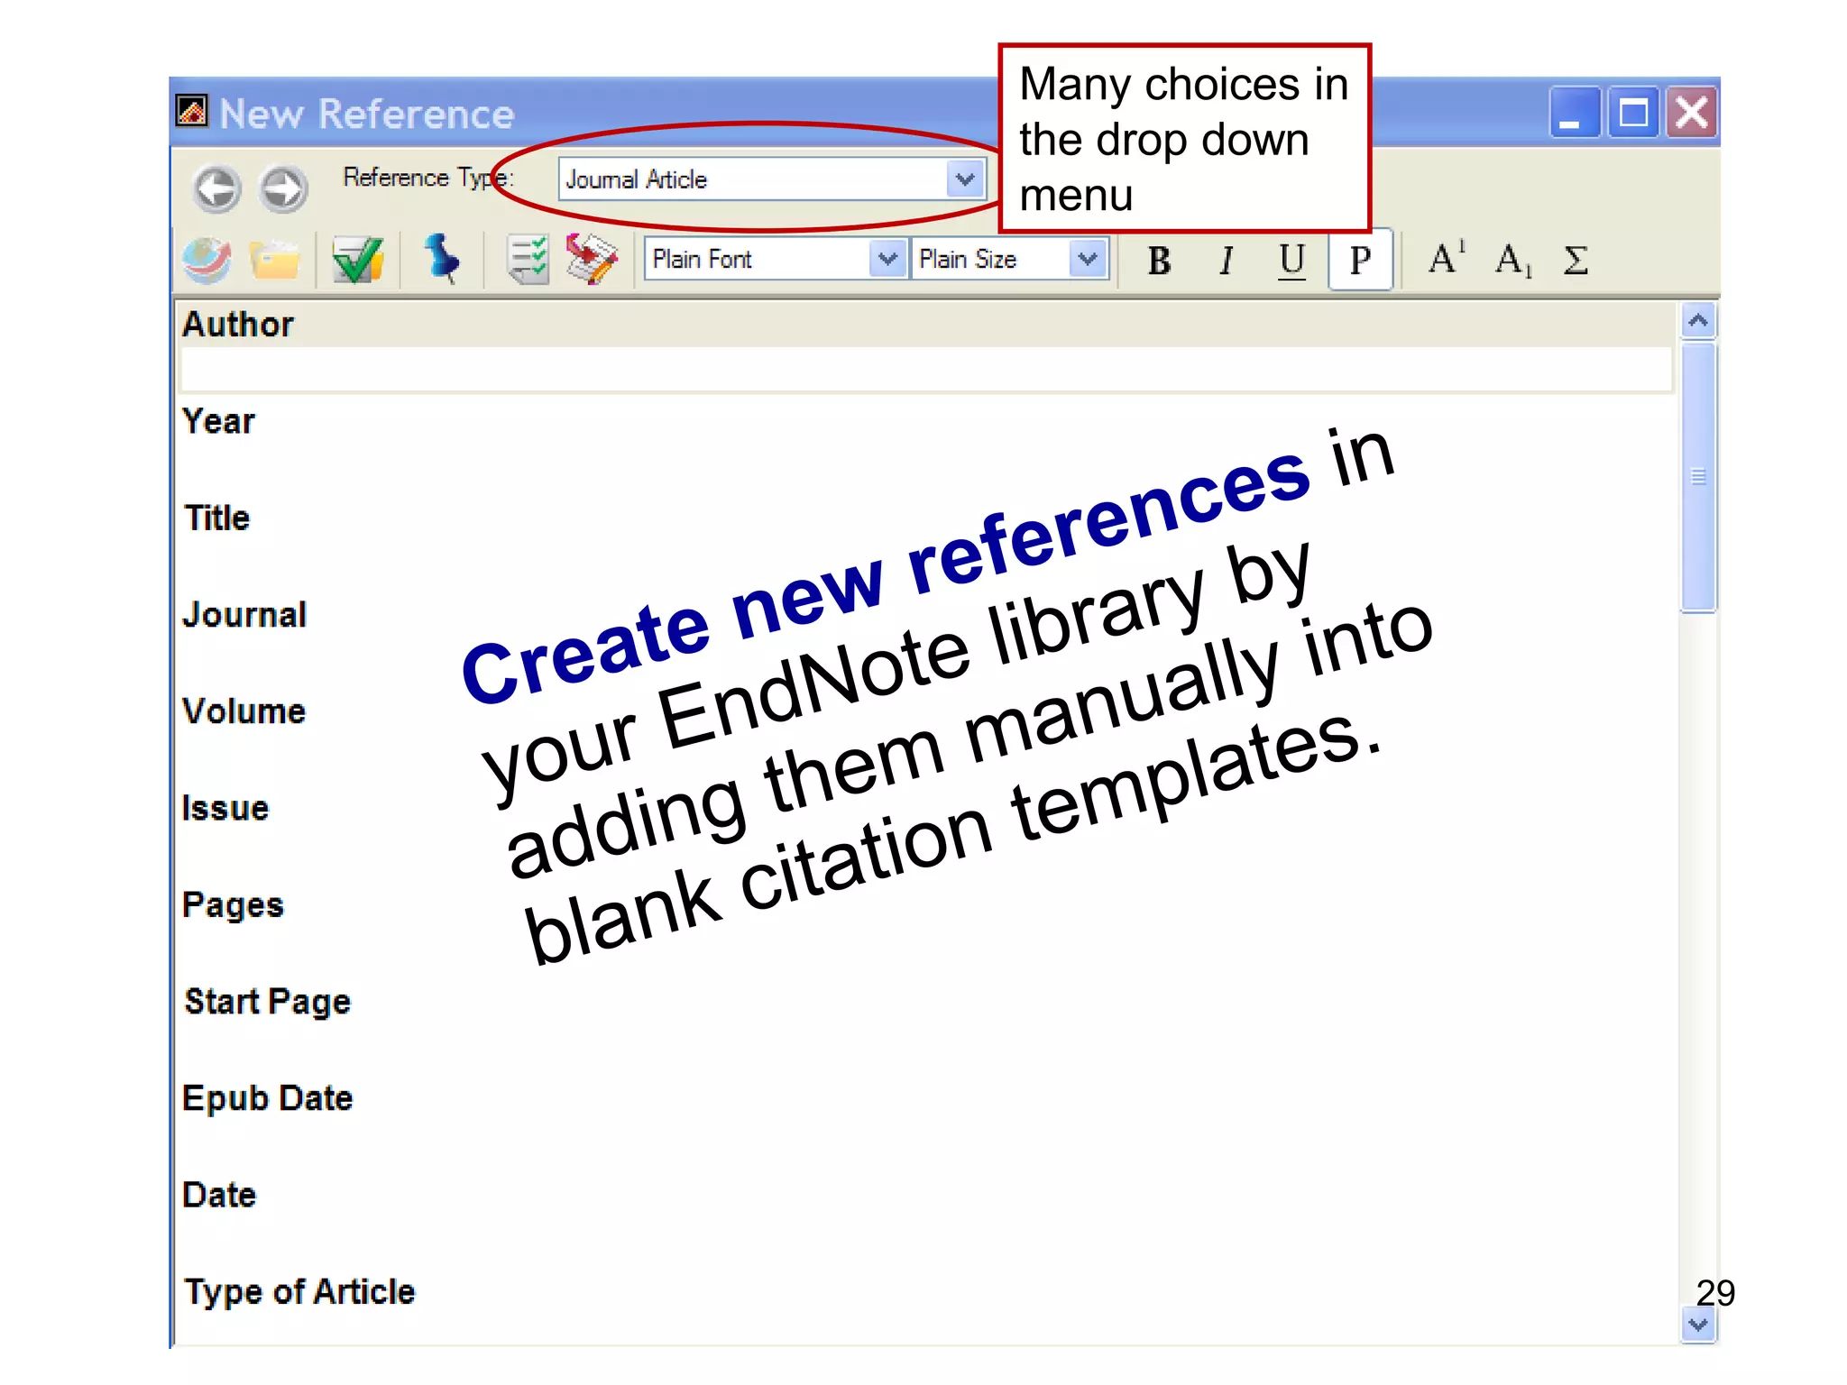Image resolution: width=1847 pixels, height=1385 pixels.
Task: Click the New Reference window title icon
Action: [191, 112]
